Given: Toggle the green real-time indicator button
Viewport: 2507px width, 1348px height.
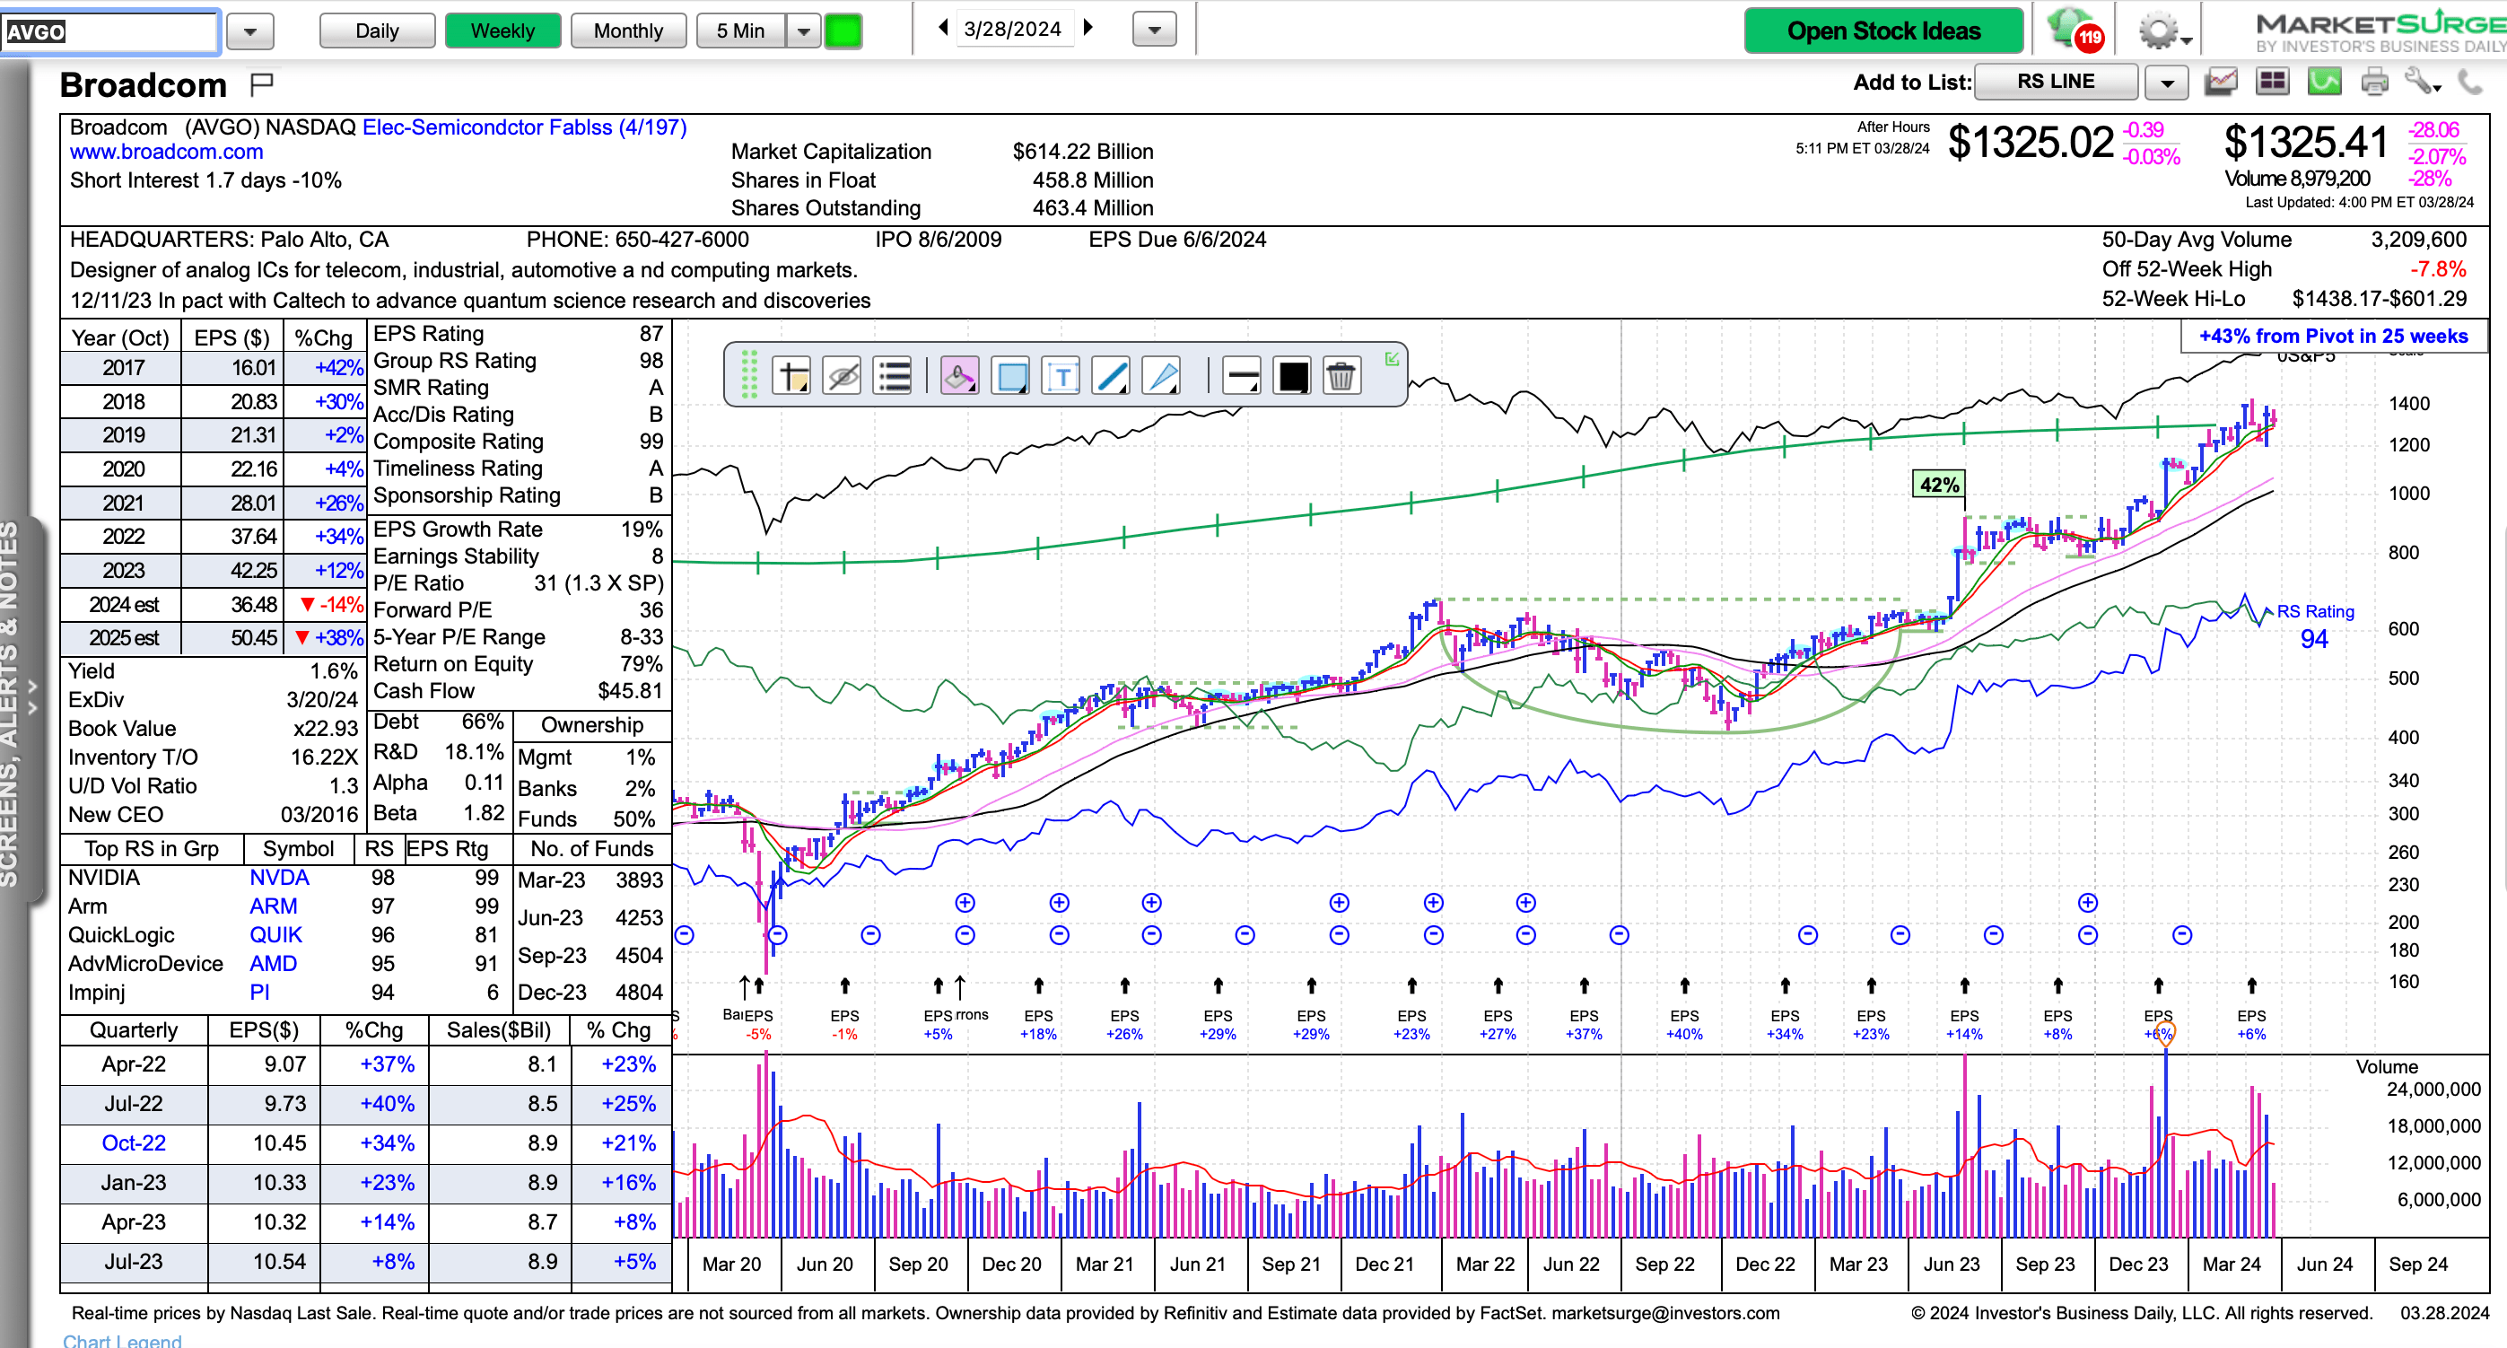Looking at the screenshot, I should (x=843, y=31).
